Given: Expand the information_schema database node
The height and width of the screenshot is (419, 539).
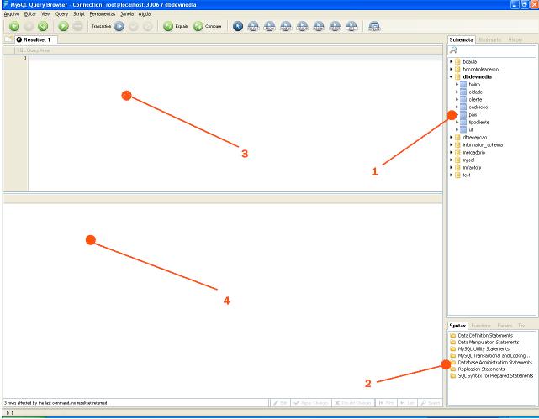Looking at the screenshot, I should 449,144.
